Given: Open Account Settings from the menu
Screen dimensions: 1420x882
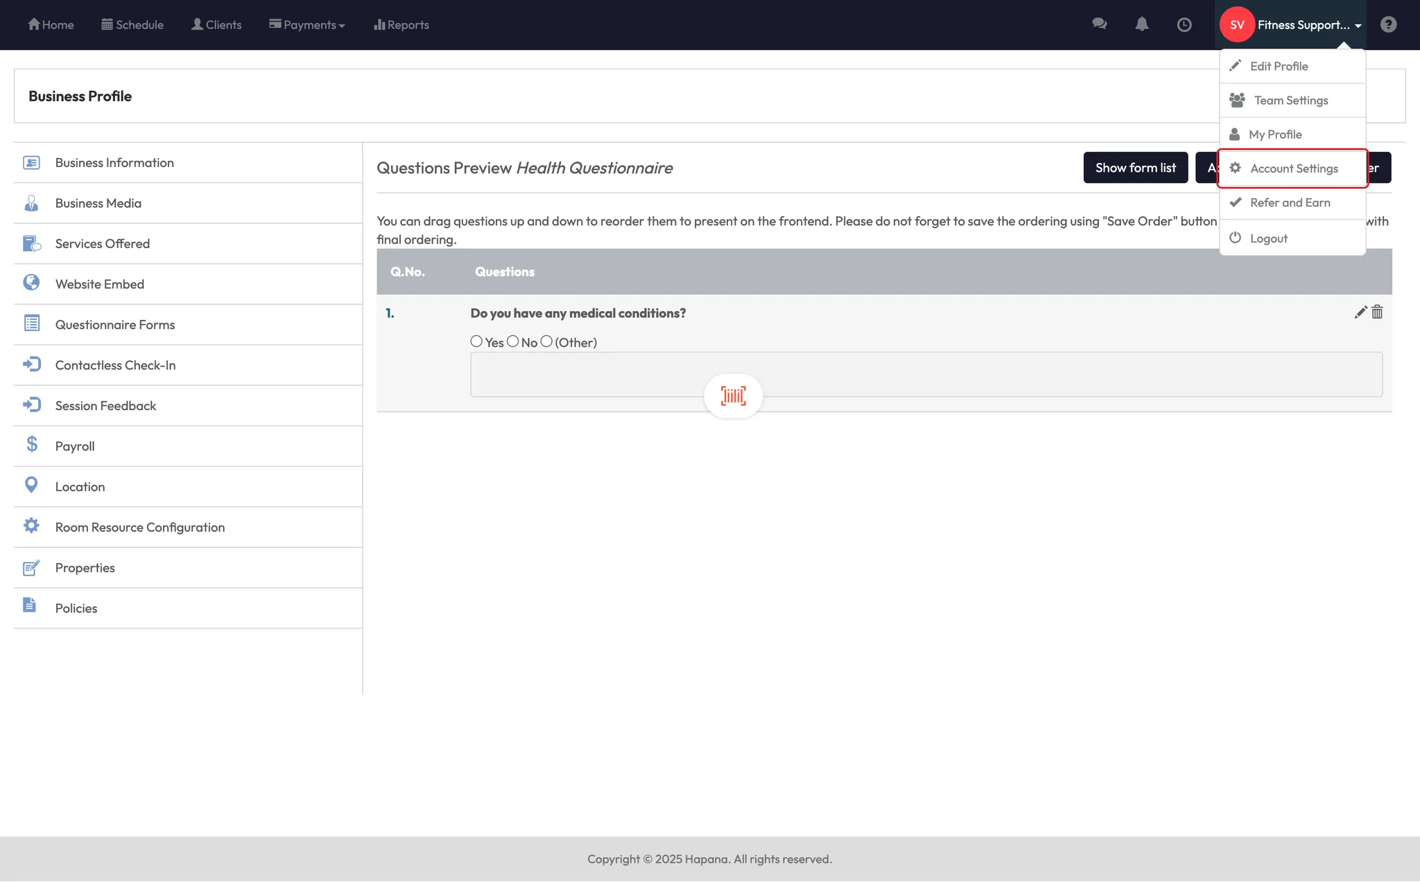Looking at the screenshot, I should (x=1293, y=168).
